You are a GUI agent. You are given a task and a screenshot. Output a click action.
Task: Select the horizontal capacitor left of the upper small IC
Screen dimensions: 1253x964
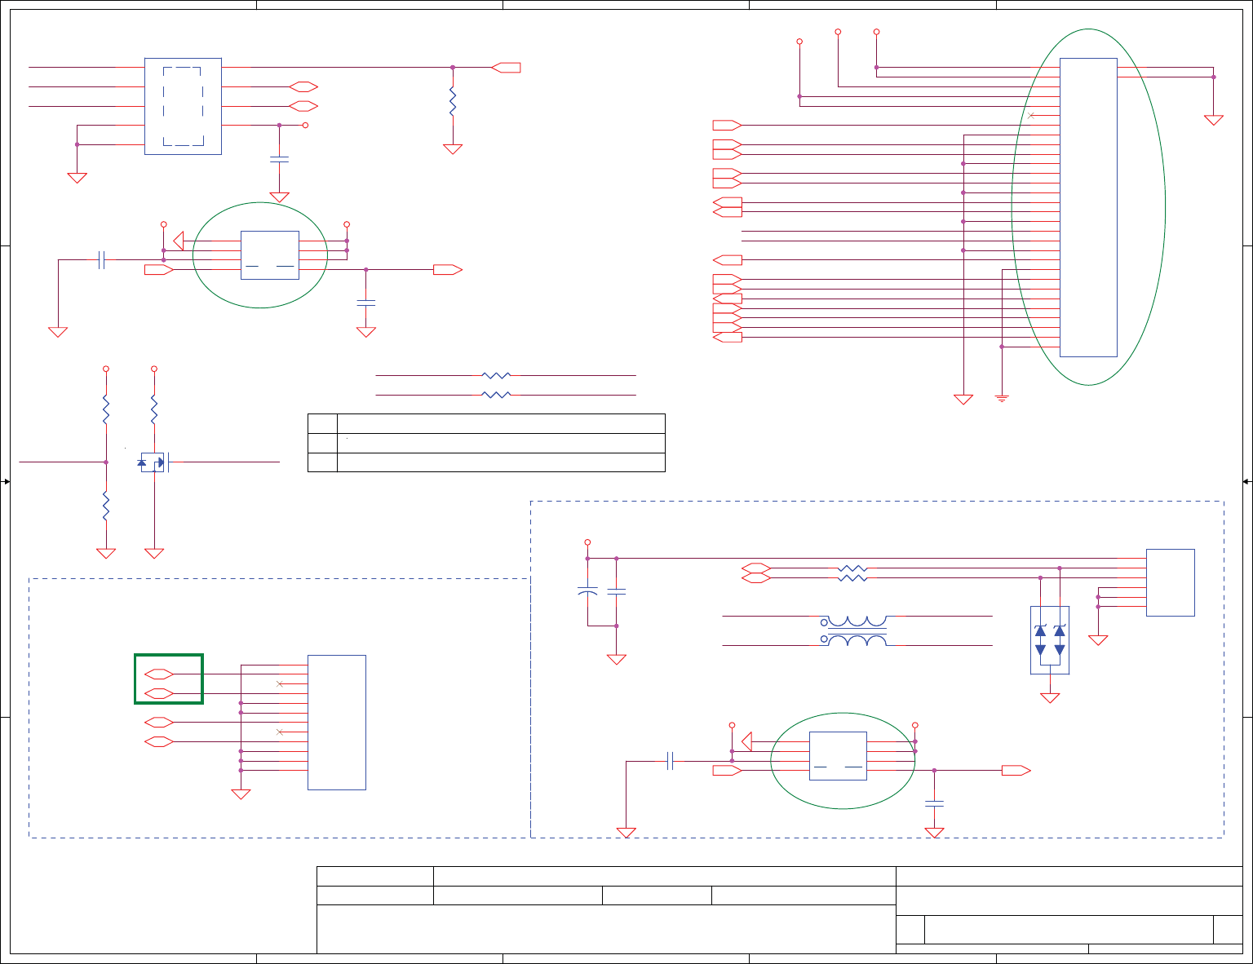pyautogui.click(x=102, y=260)
